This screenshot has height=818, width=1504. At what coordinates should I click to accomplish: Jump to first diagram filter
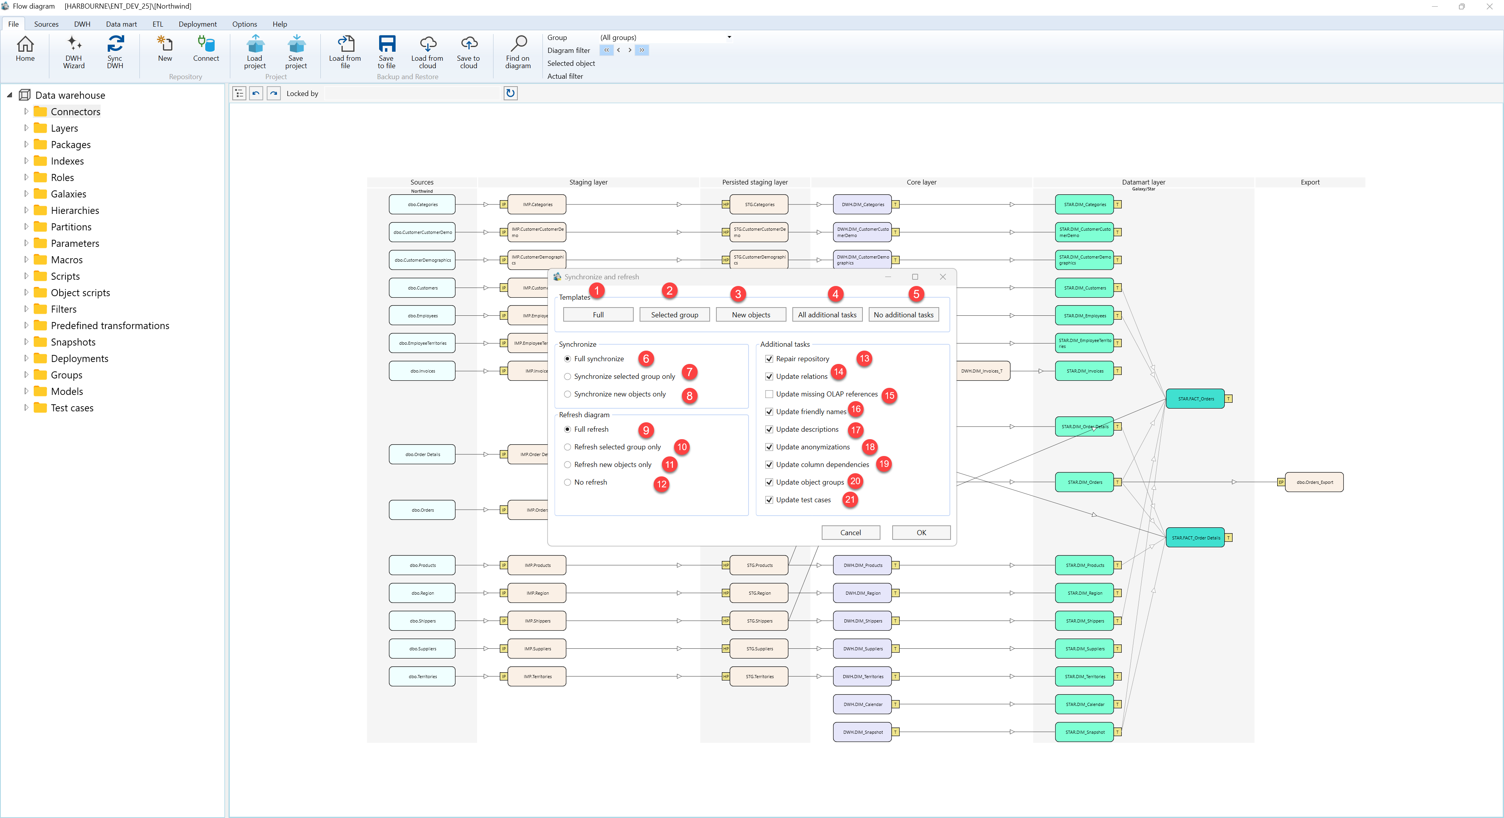pyautogui.click(x=607, y=50)
